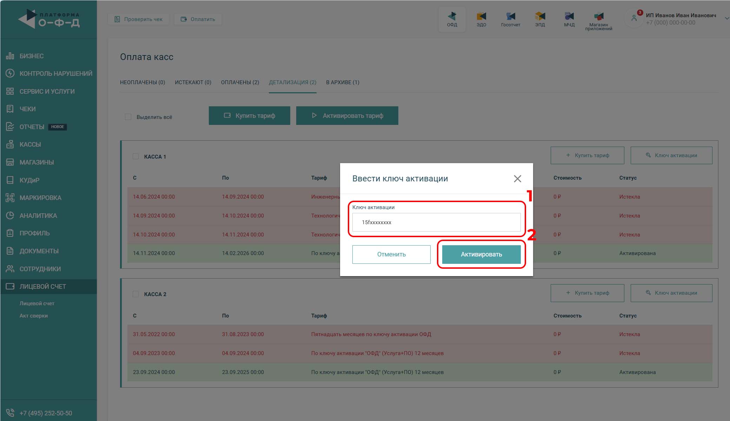
Task: Click the Проверить чек button
Action: coord(138,19)
